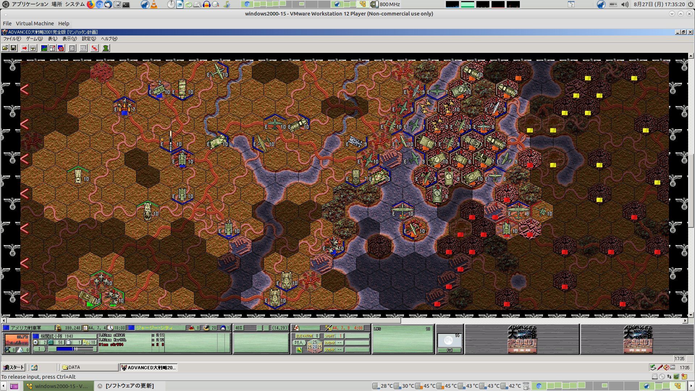Click the red 81mm sGrW34 weapon row
This screenshot has width=695, height=391.
click(x=131, y=345)
